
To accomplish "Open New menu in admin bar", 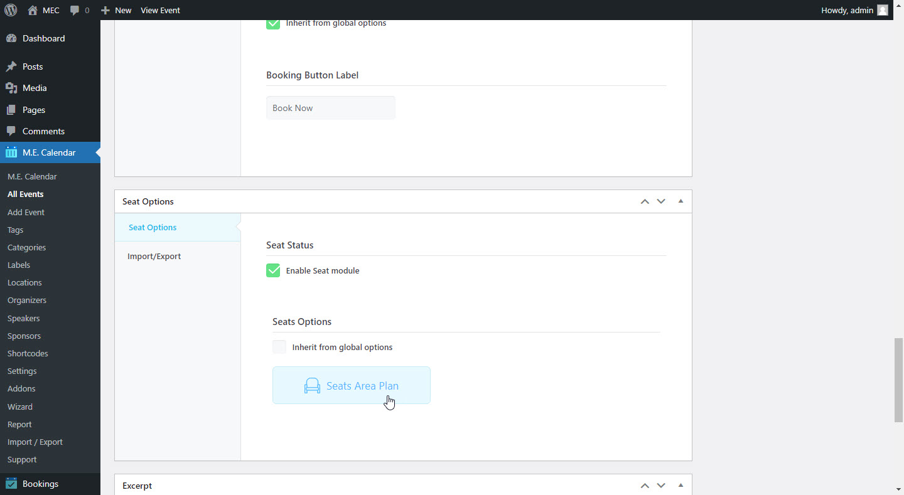I will [x=116, y=10].
